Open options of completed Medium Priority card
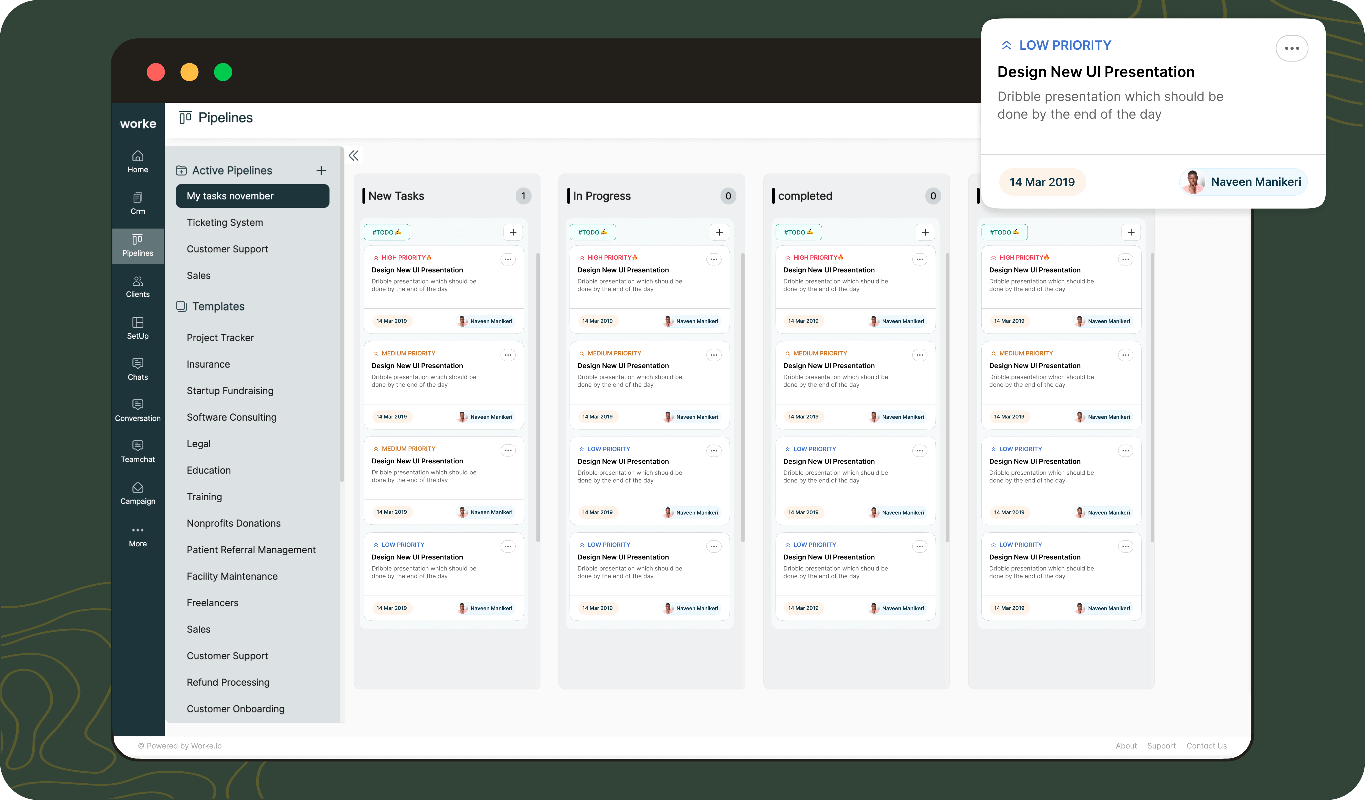Image resolution: width=1365 pixels, height=800 pixels. pos(919,355)
